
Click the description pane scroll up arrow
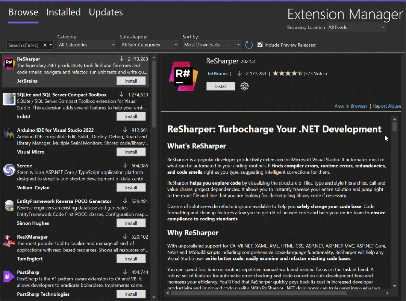395,119
